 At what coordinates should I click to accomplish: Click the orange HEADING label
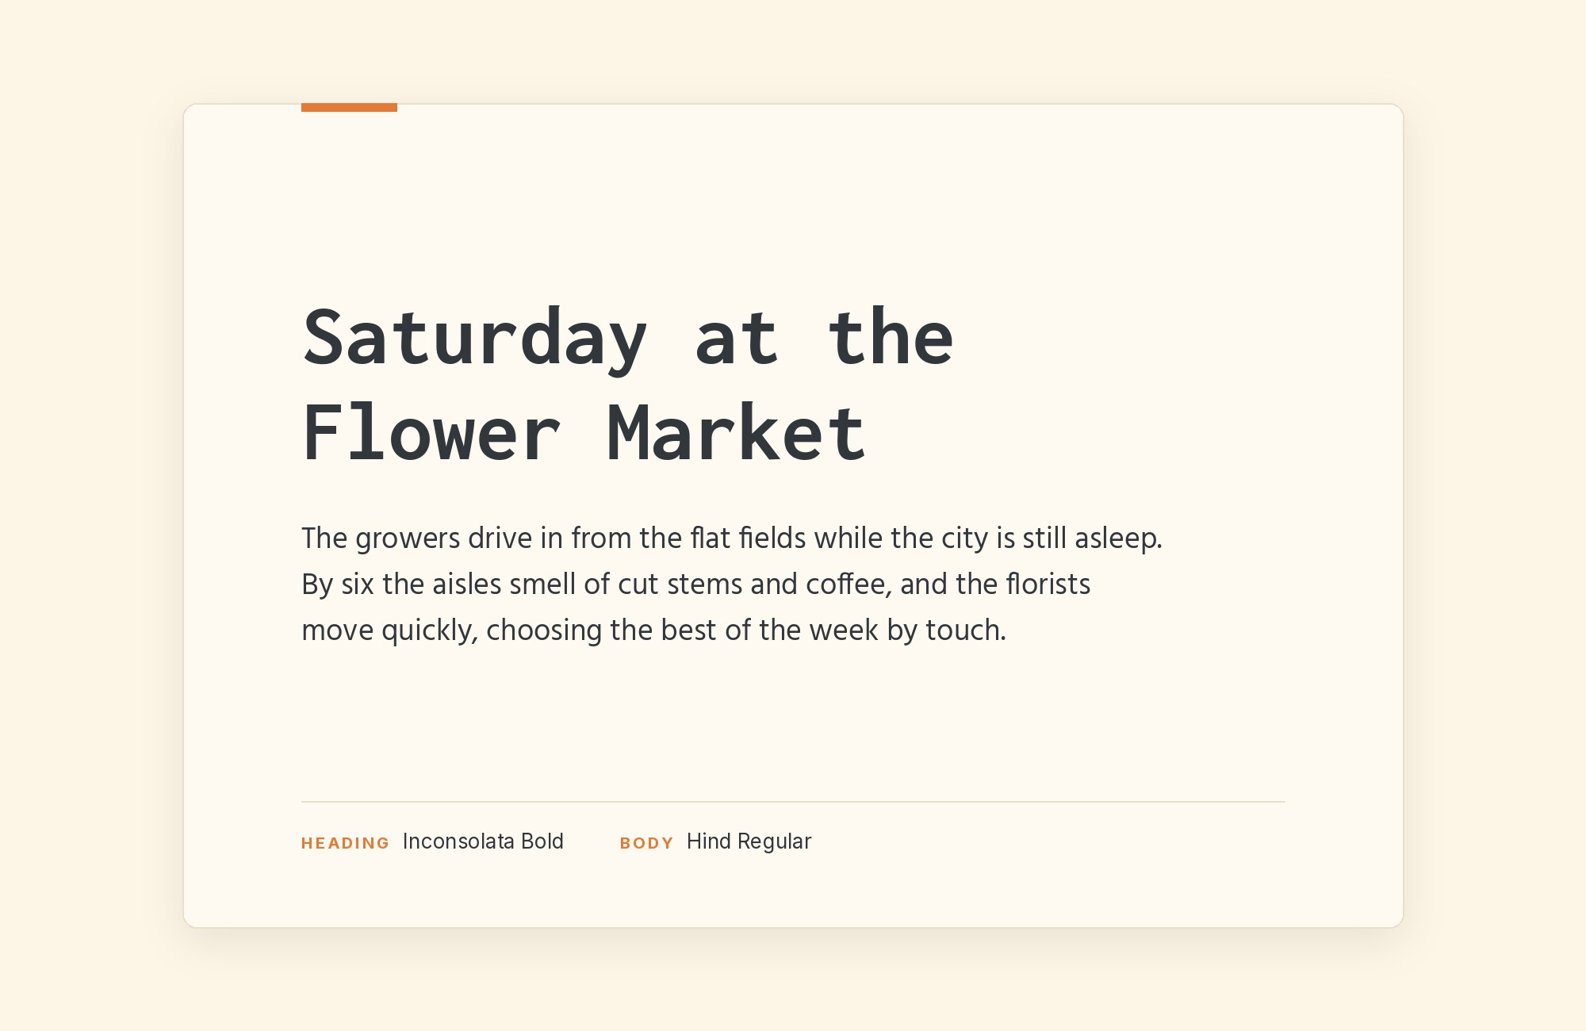(x=345, y=843)
